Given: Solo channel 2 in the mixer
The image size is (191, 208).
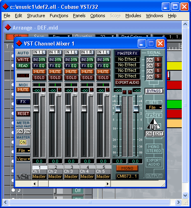Looking at the screenshot, I should tap(55, 78).
